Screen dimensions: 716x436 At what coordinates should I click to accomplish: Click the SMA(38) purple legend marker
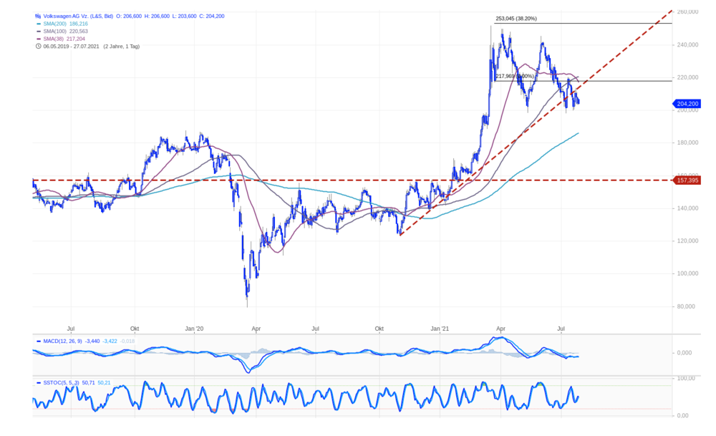click(39, 39)
